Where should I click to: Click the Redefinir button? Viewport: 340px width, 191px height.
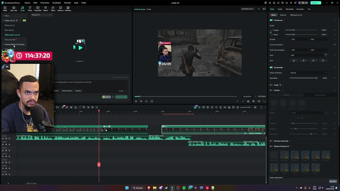[333, 181]
